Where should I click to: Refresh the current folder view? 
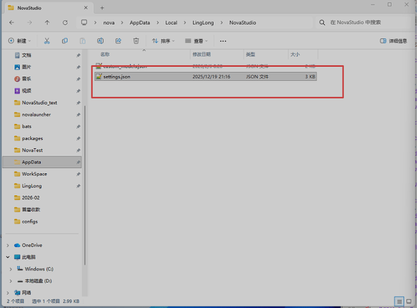tap(65, 23)
